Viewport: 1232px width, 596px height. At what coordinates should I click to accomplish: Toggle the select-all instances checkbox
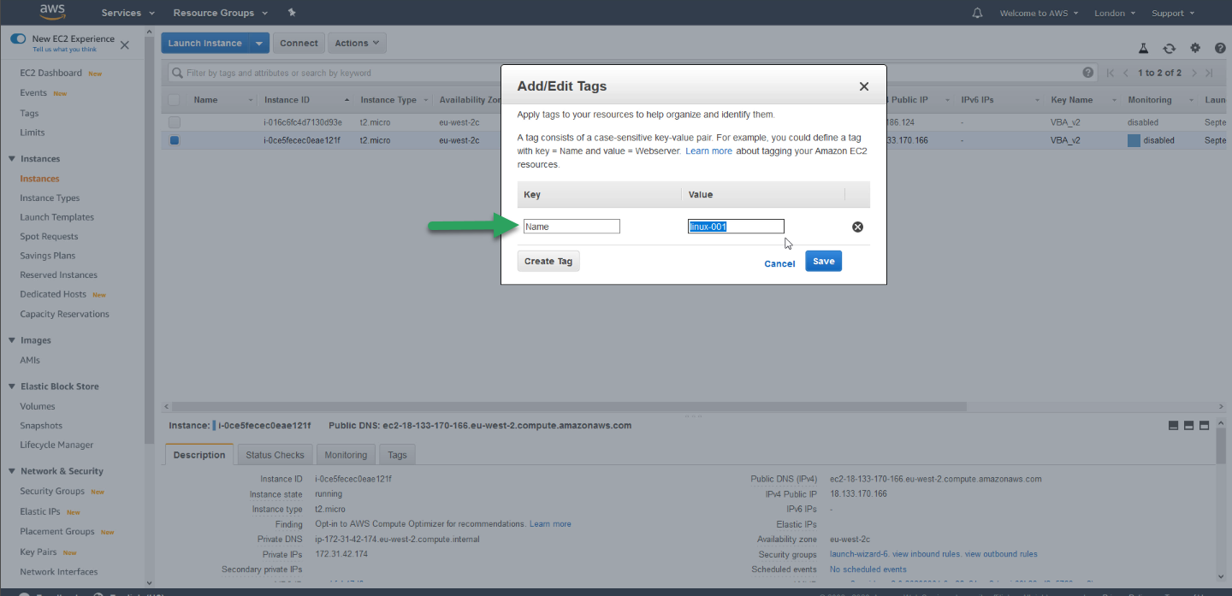[x=175, y=100]
